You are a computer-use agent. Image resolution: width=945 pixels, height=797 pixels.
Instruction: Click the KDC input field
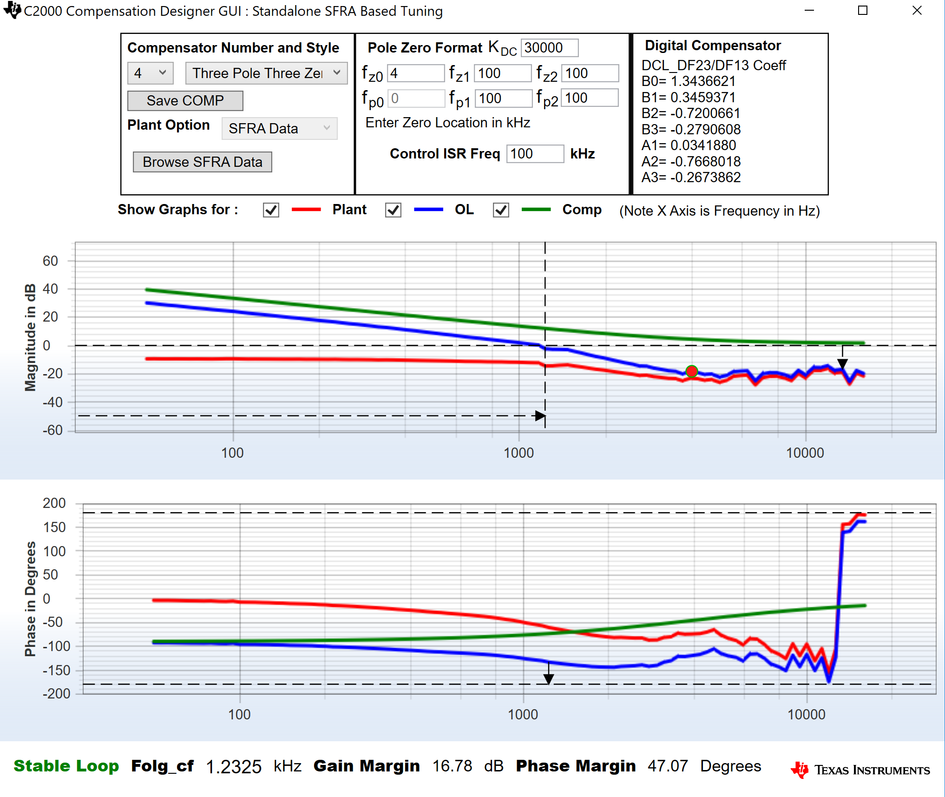point(550,47)
